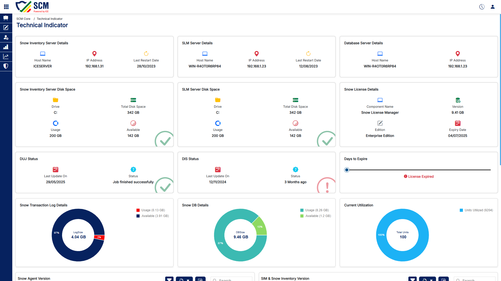Click the Last Restart Date icon in SLM Server Details
This screenshot has height=281, width=501.
(308, 54)
